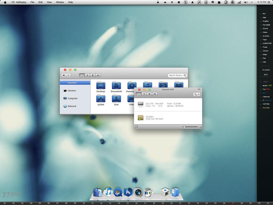
Task: Click the Search Favorites field
Action: [x=177, y=75]
